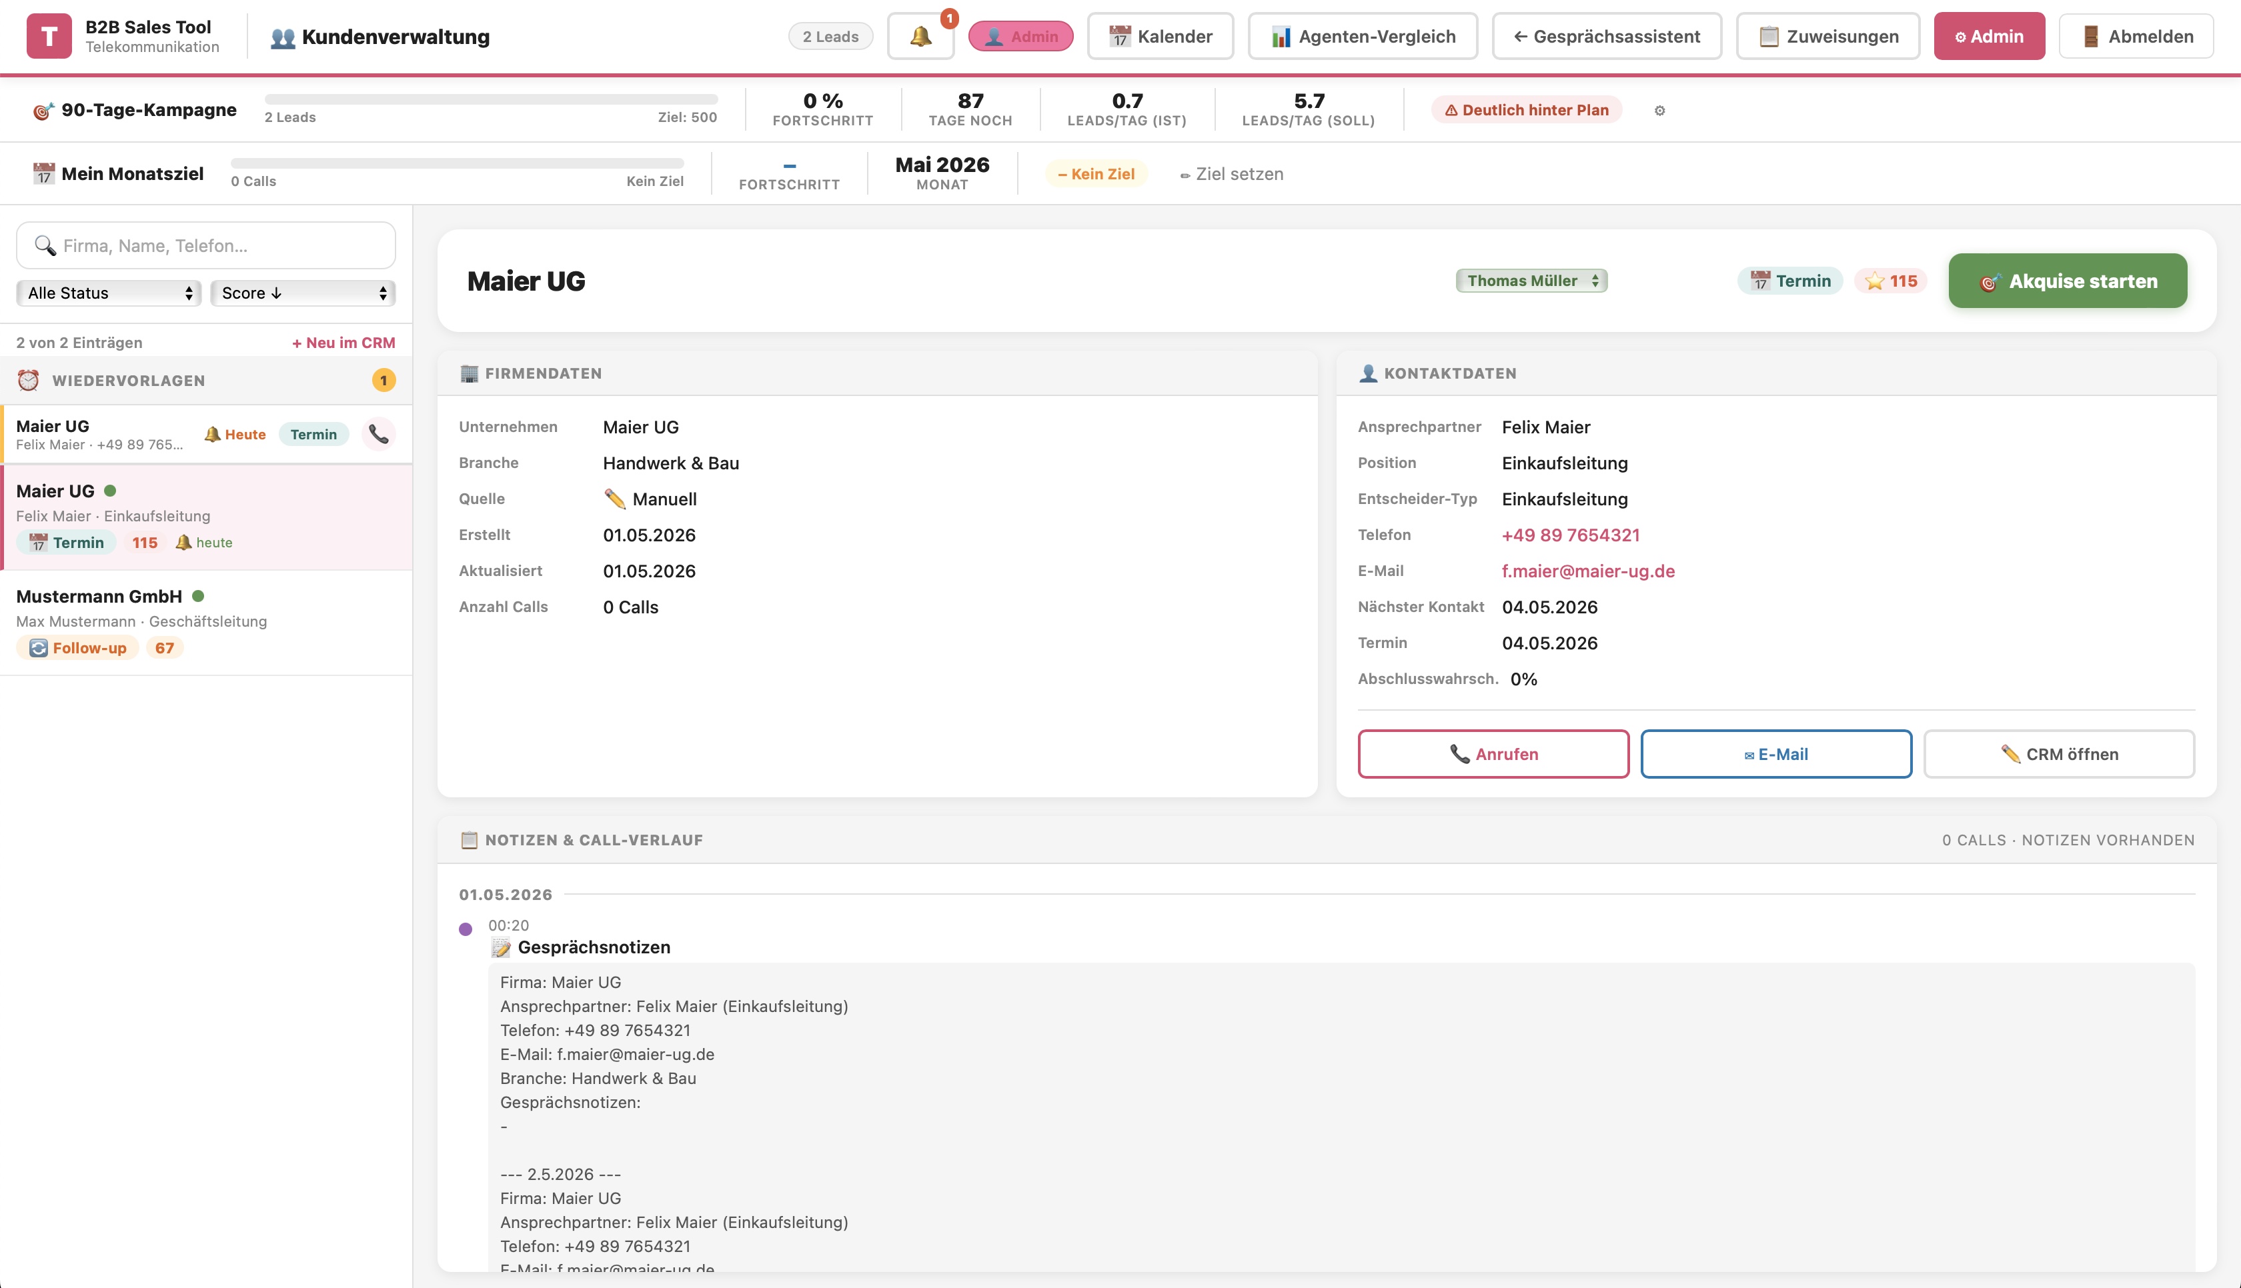Click the Firmendaten building icon
The height and width of the screenshot is (1288, 2241).
[469, 373]
